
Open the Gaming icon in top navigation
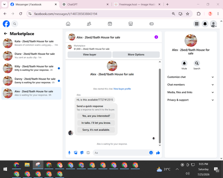[152, 24]
